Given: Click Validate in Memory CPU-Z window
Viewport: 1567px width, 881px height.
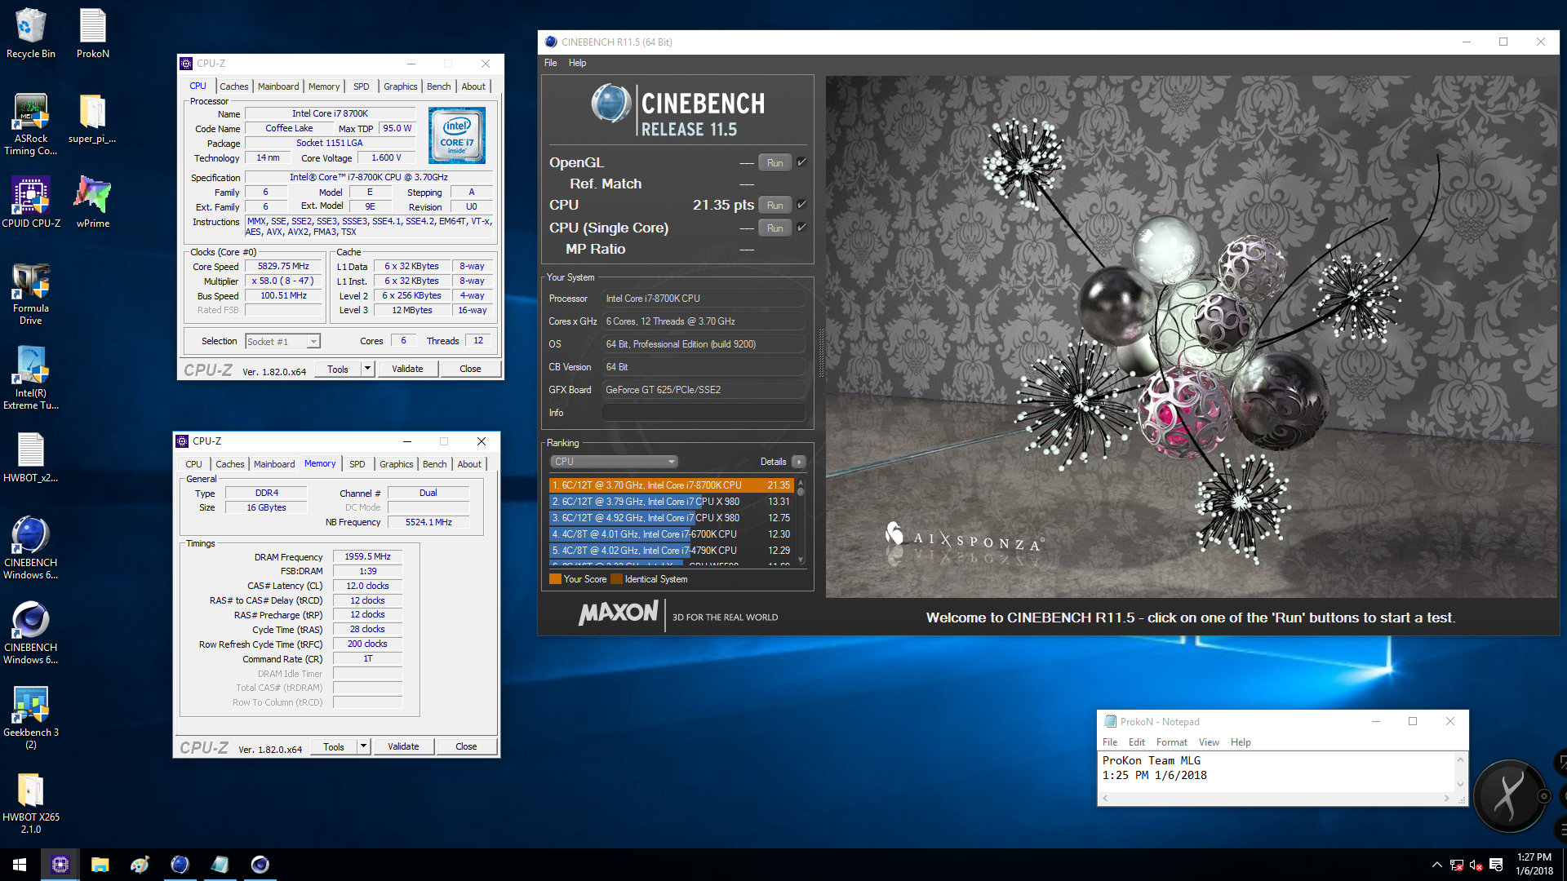Looking at the screenshot, I should (403, 746).
